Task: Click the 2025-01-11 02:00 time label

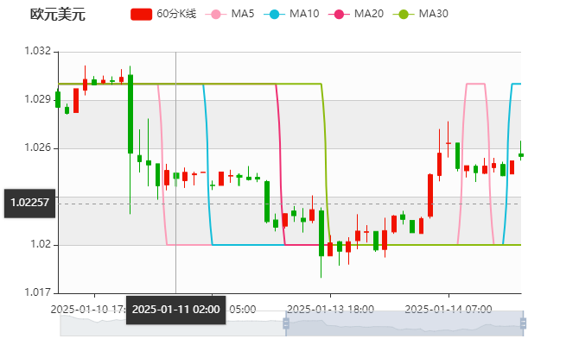Action: tap(175, 309)
